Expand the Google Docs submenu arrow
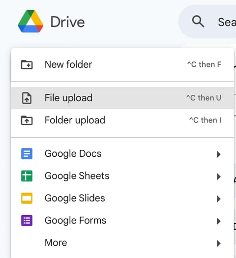This screenshot has height=258, width=236. coord(219,154)
